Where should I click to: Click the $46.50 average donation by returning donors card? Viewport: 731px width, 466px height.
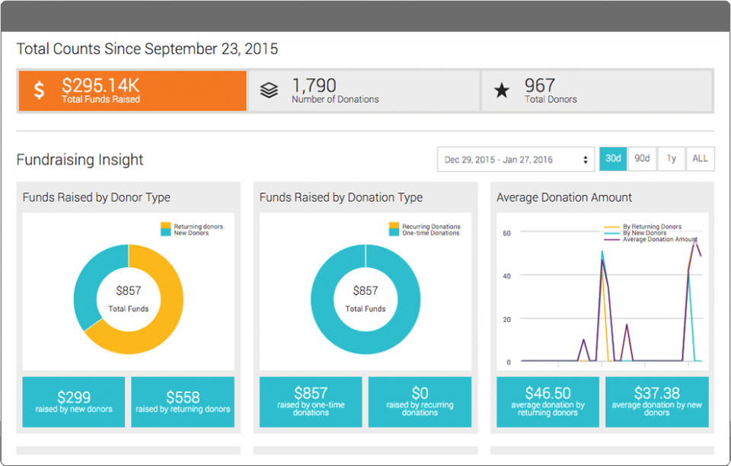pos(547,402)
